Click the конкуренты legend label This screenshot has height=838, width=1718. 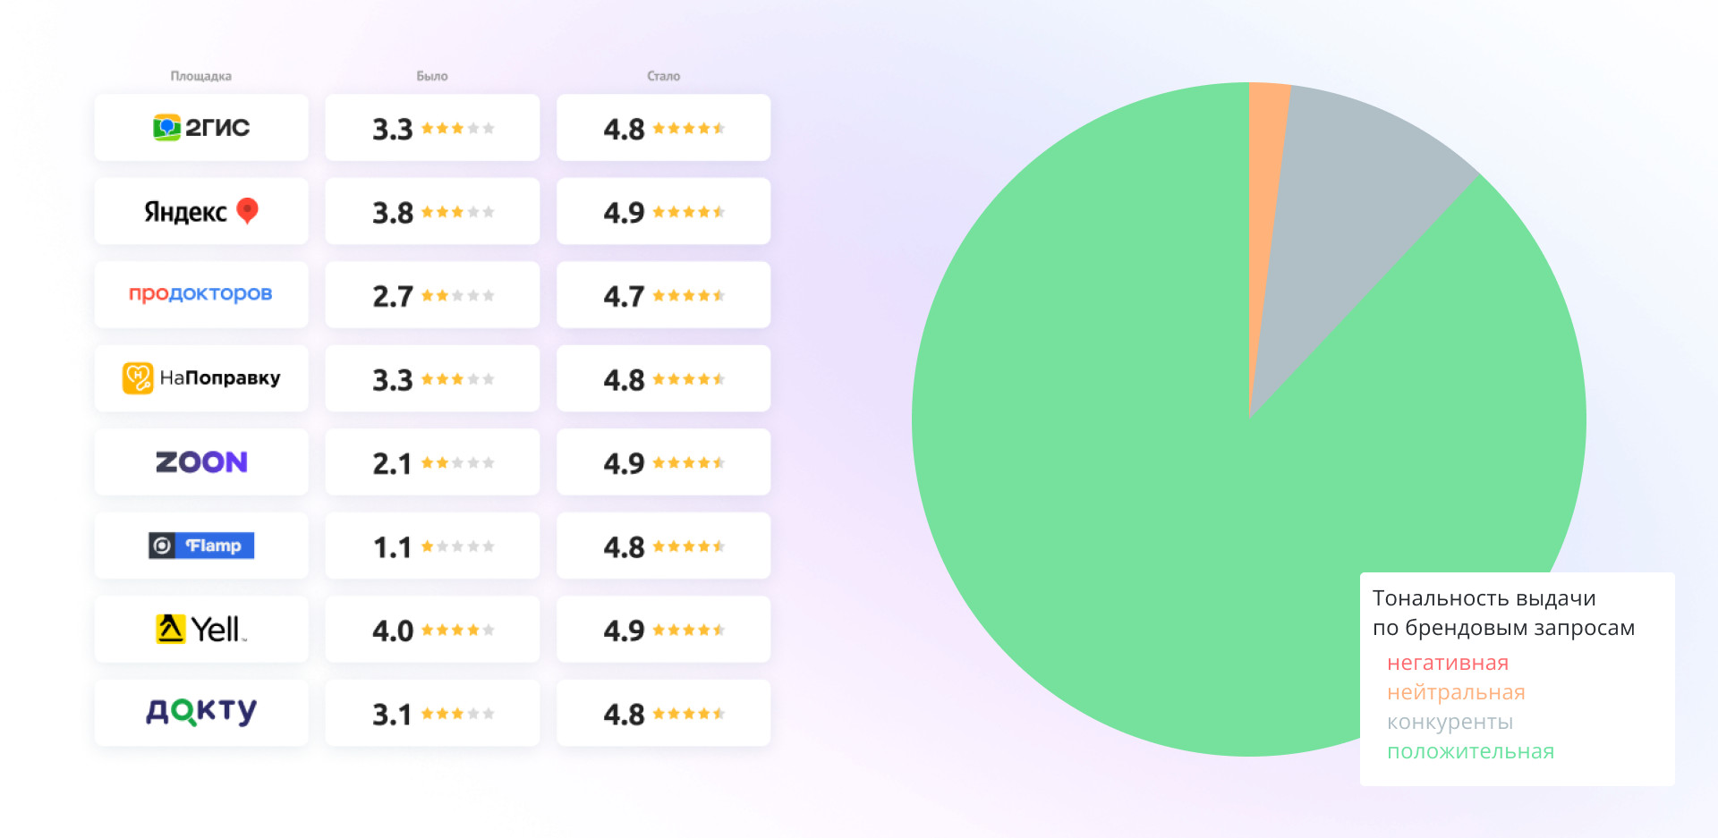[1450, 723]
